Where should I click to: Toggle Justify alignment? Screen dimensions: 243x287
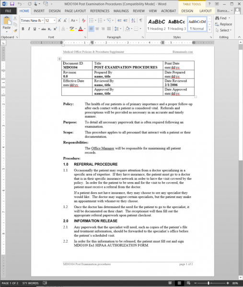pos(109,29)
